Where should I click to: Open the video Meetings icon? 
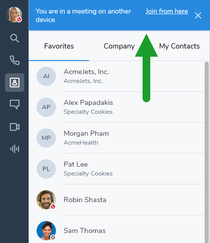15,127
